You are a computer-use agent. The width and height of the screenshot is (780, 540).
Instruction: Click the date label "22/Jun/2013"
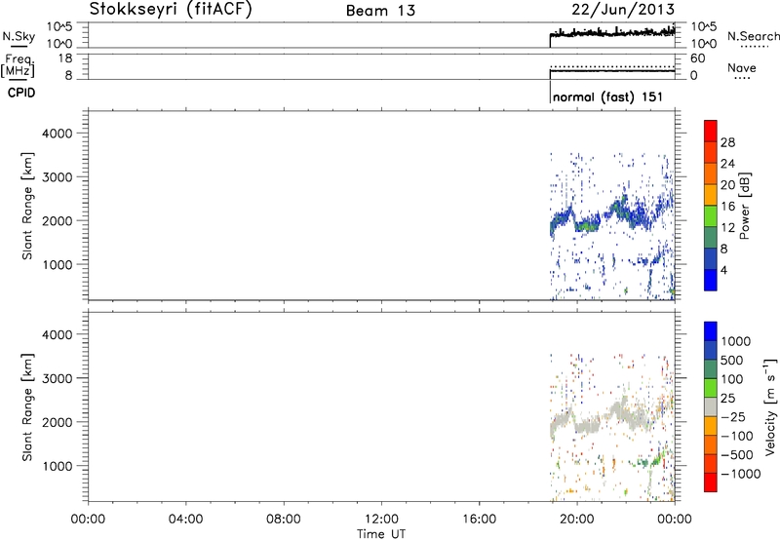click(x=623, y=10)
